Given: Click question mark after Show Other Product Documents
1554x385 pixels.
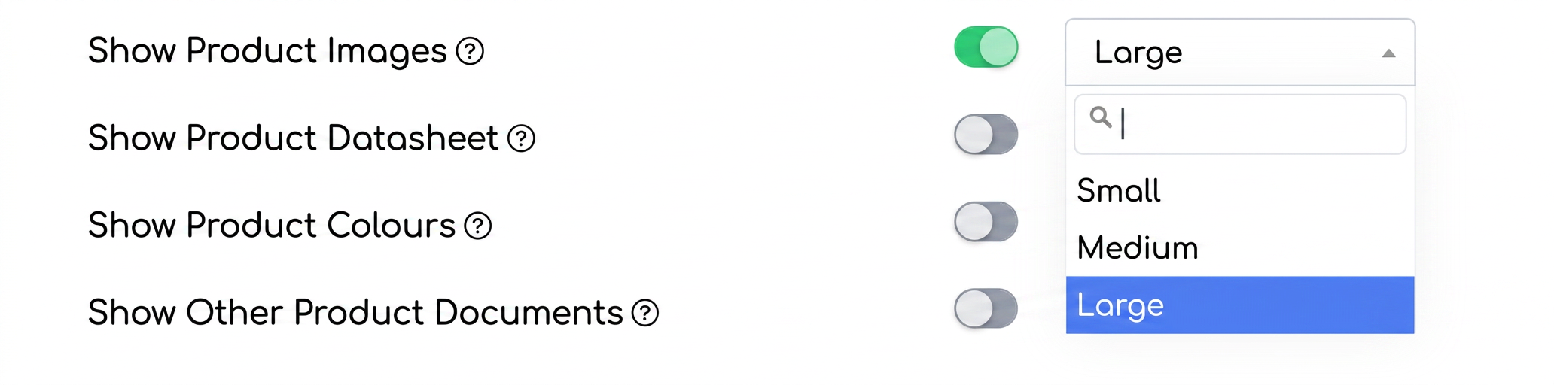Looking at the screenshot, I should pyautogui.click(x=645, y=313).
